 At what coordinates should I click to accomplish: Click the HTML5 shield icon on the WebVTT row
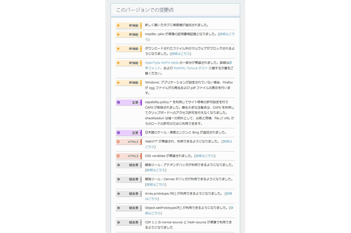(x=118, y=142)
